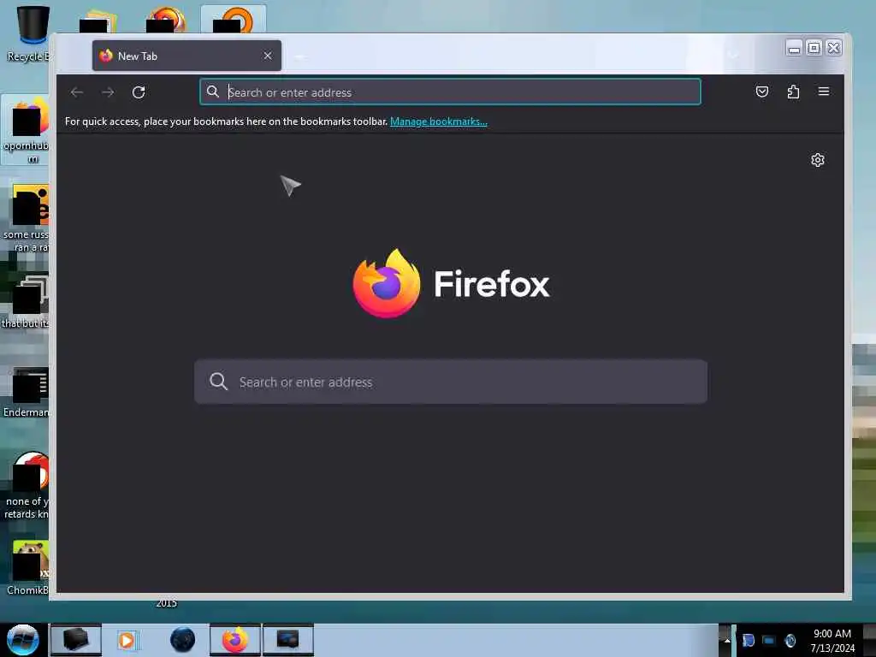Reload the current page
Image resolution: width=876 pixels, height=657 pixels.
139,92
